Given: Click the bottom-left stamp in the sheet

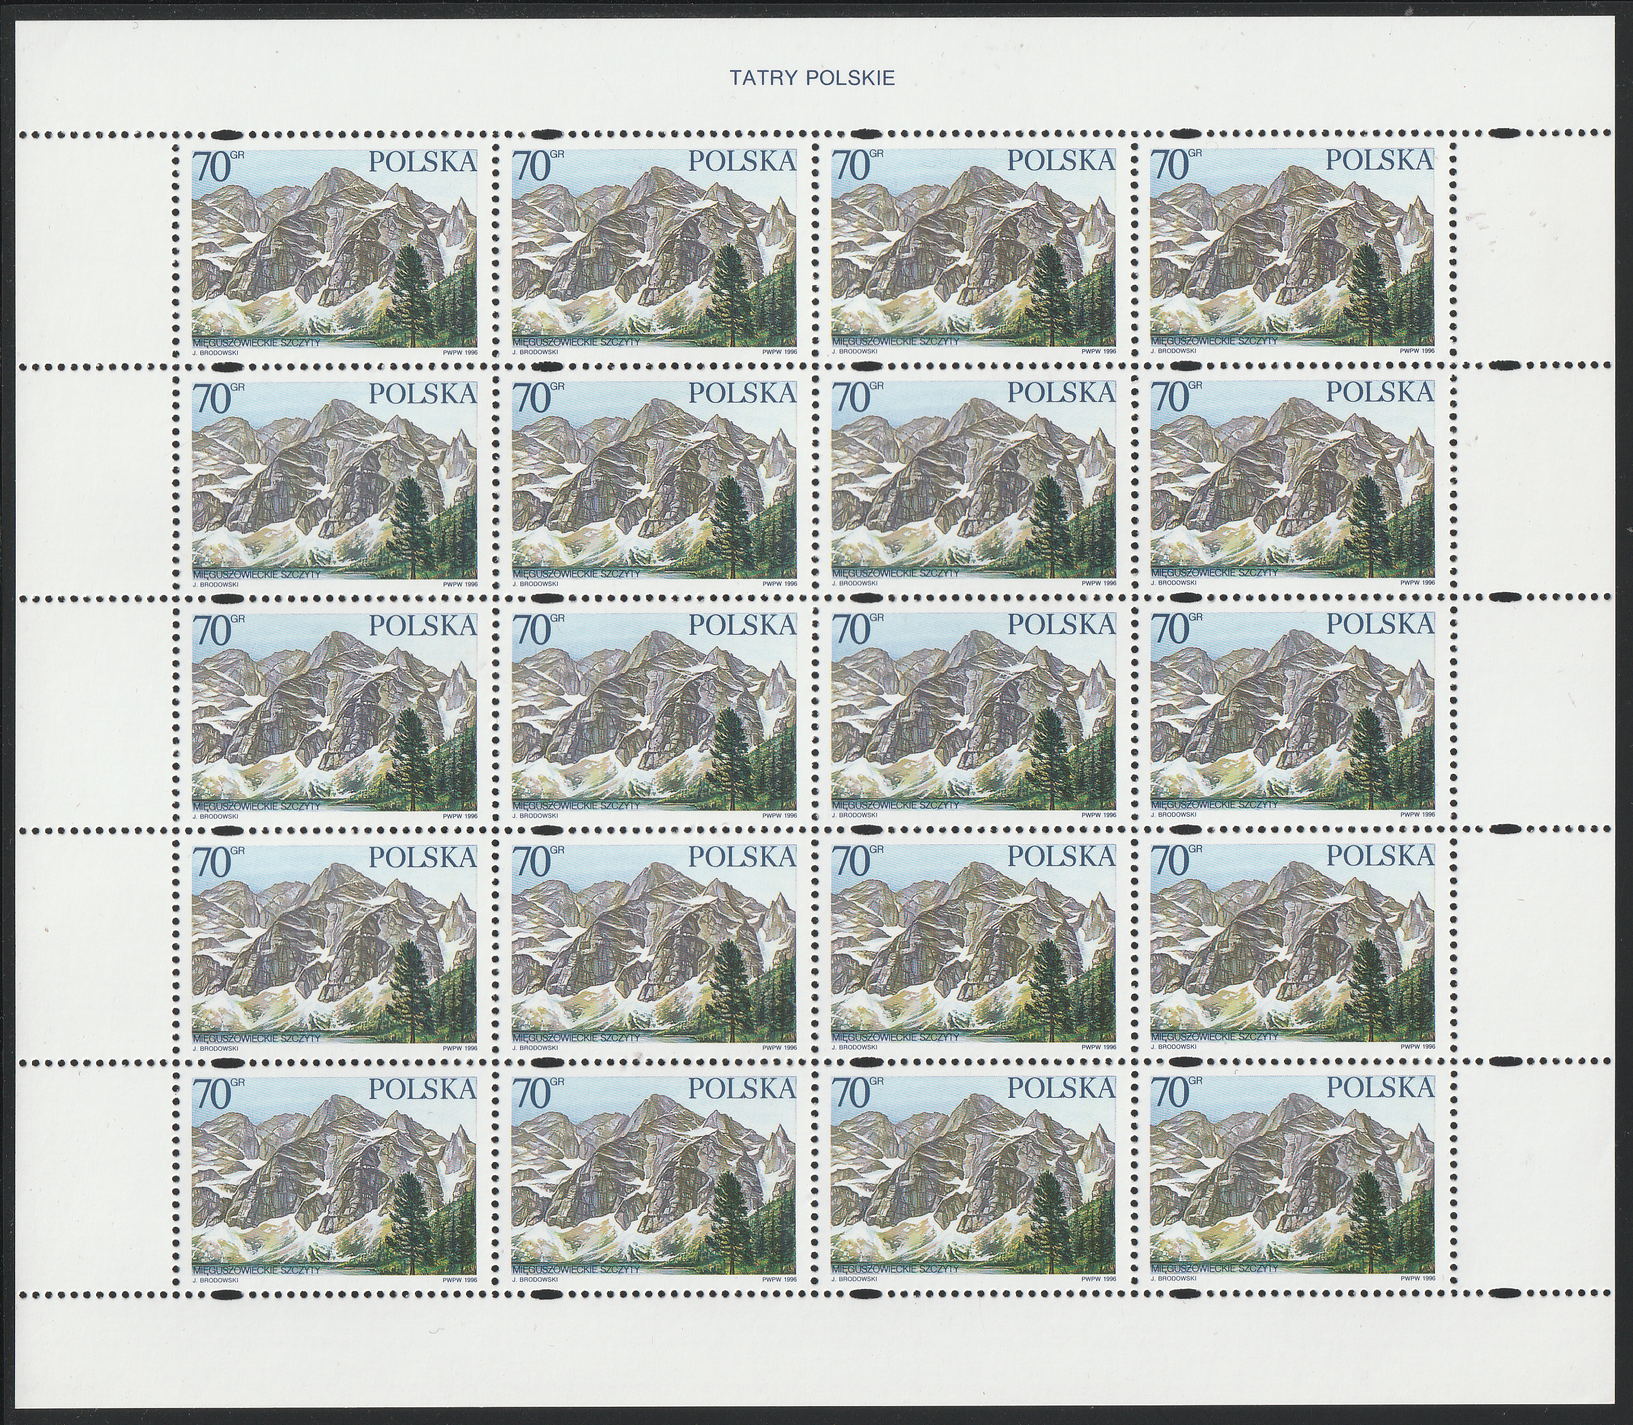Looking at the screenshot, I should [x=335, y=1175].
